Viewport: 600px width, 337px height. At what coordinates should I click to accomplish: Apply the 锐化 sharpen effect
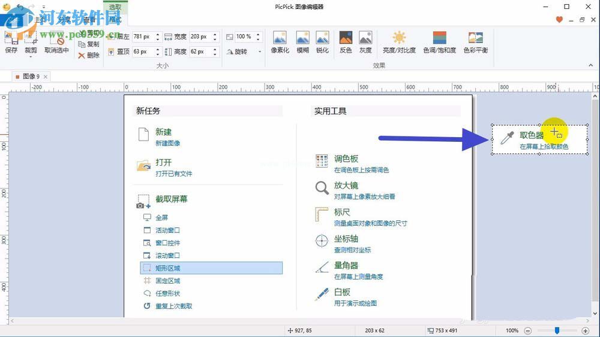pyautogui.click(x=322, y=42)
